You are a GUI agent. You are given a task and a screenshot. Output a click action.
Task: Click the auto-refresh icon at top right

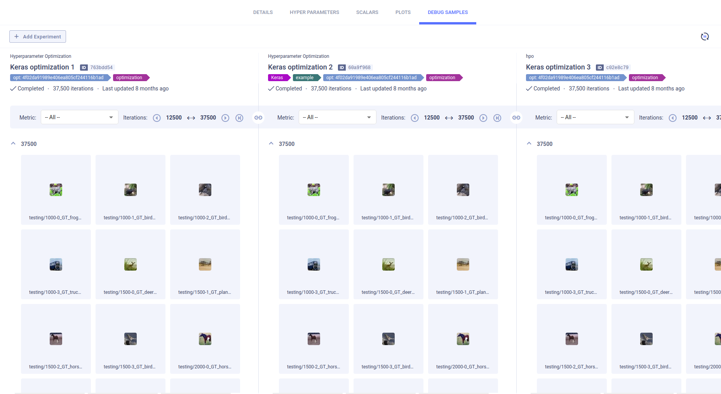pos(705,36)
